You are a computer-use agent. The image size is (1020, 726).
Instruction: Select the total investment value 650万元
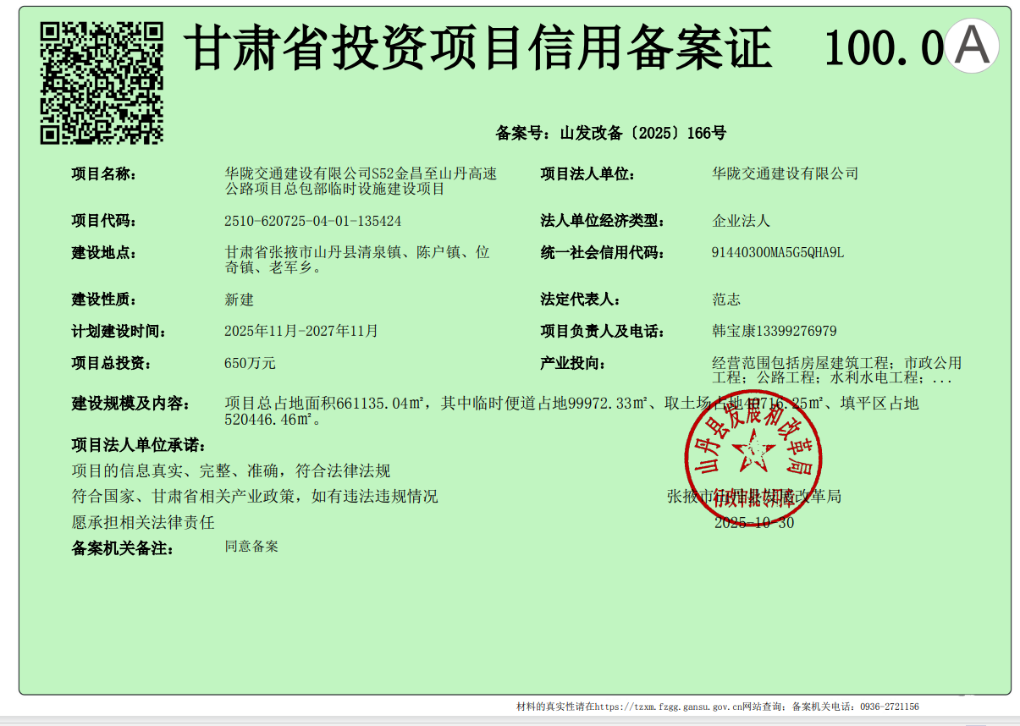[250, 363]
